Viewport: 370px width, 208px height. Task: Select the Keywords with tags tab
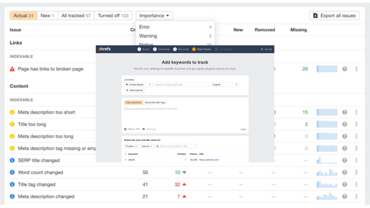[x=155, y=102]
